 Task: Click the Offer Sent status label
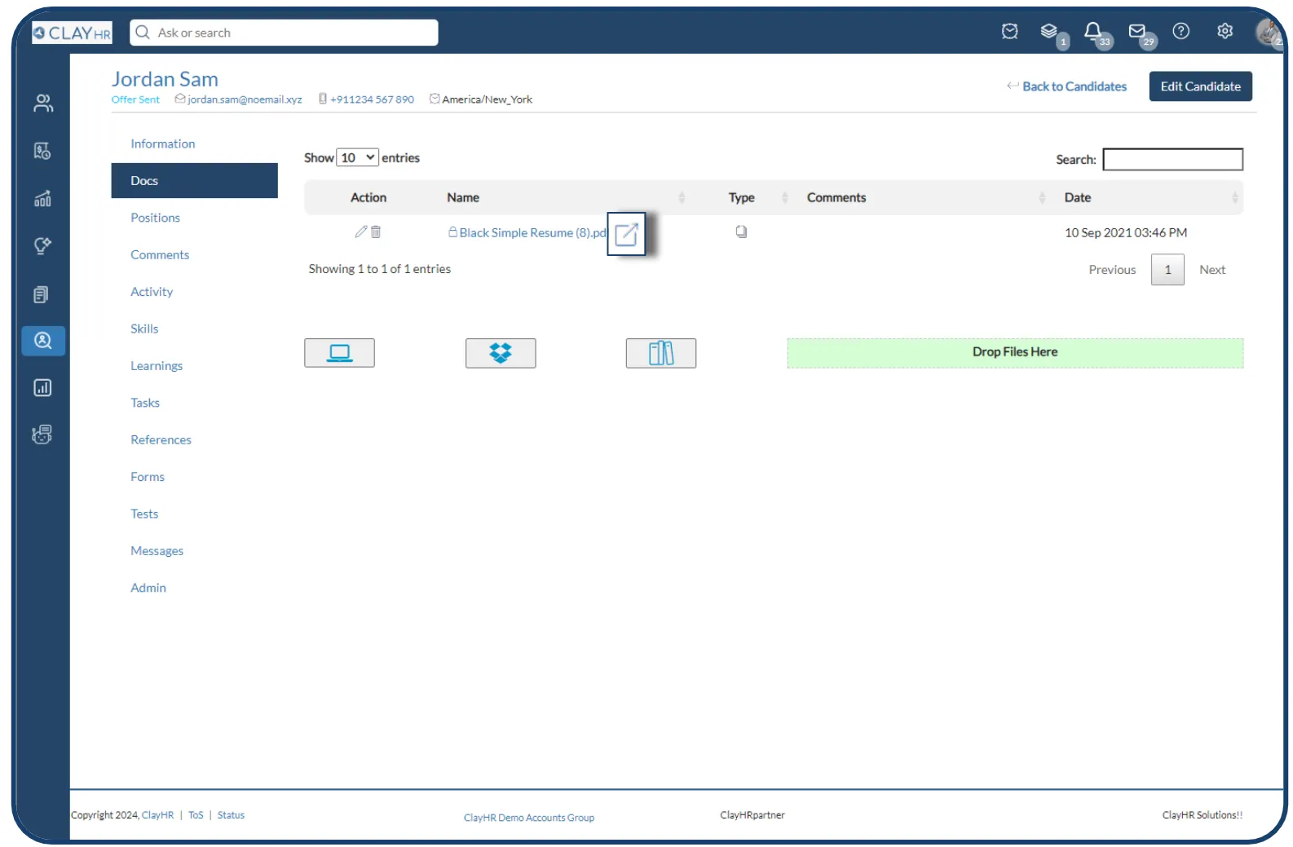[x=135, y=99]
